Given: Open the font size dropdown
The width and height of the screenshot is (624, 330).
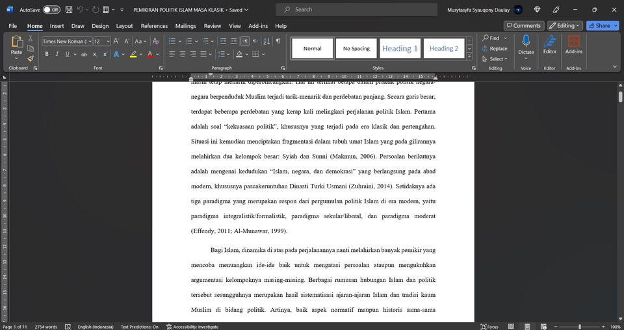Looking at the screenshot, I should 108,42.
